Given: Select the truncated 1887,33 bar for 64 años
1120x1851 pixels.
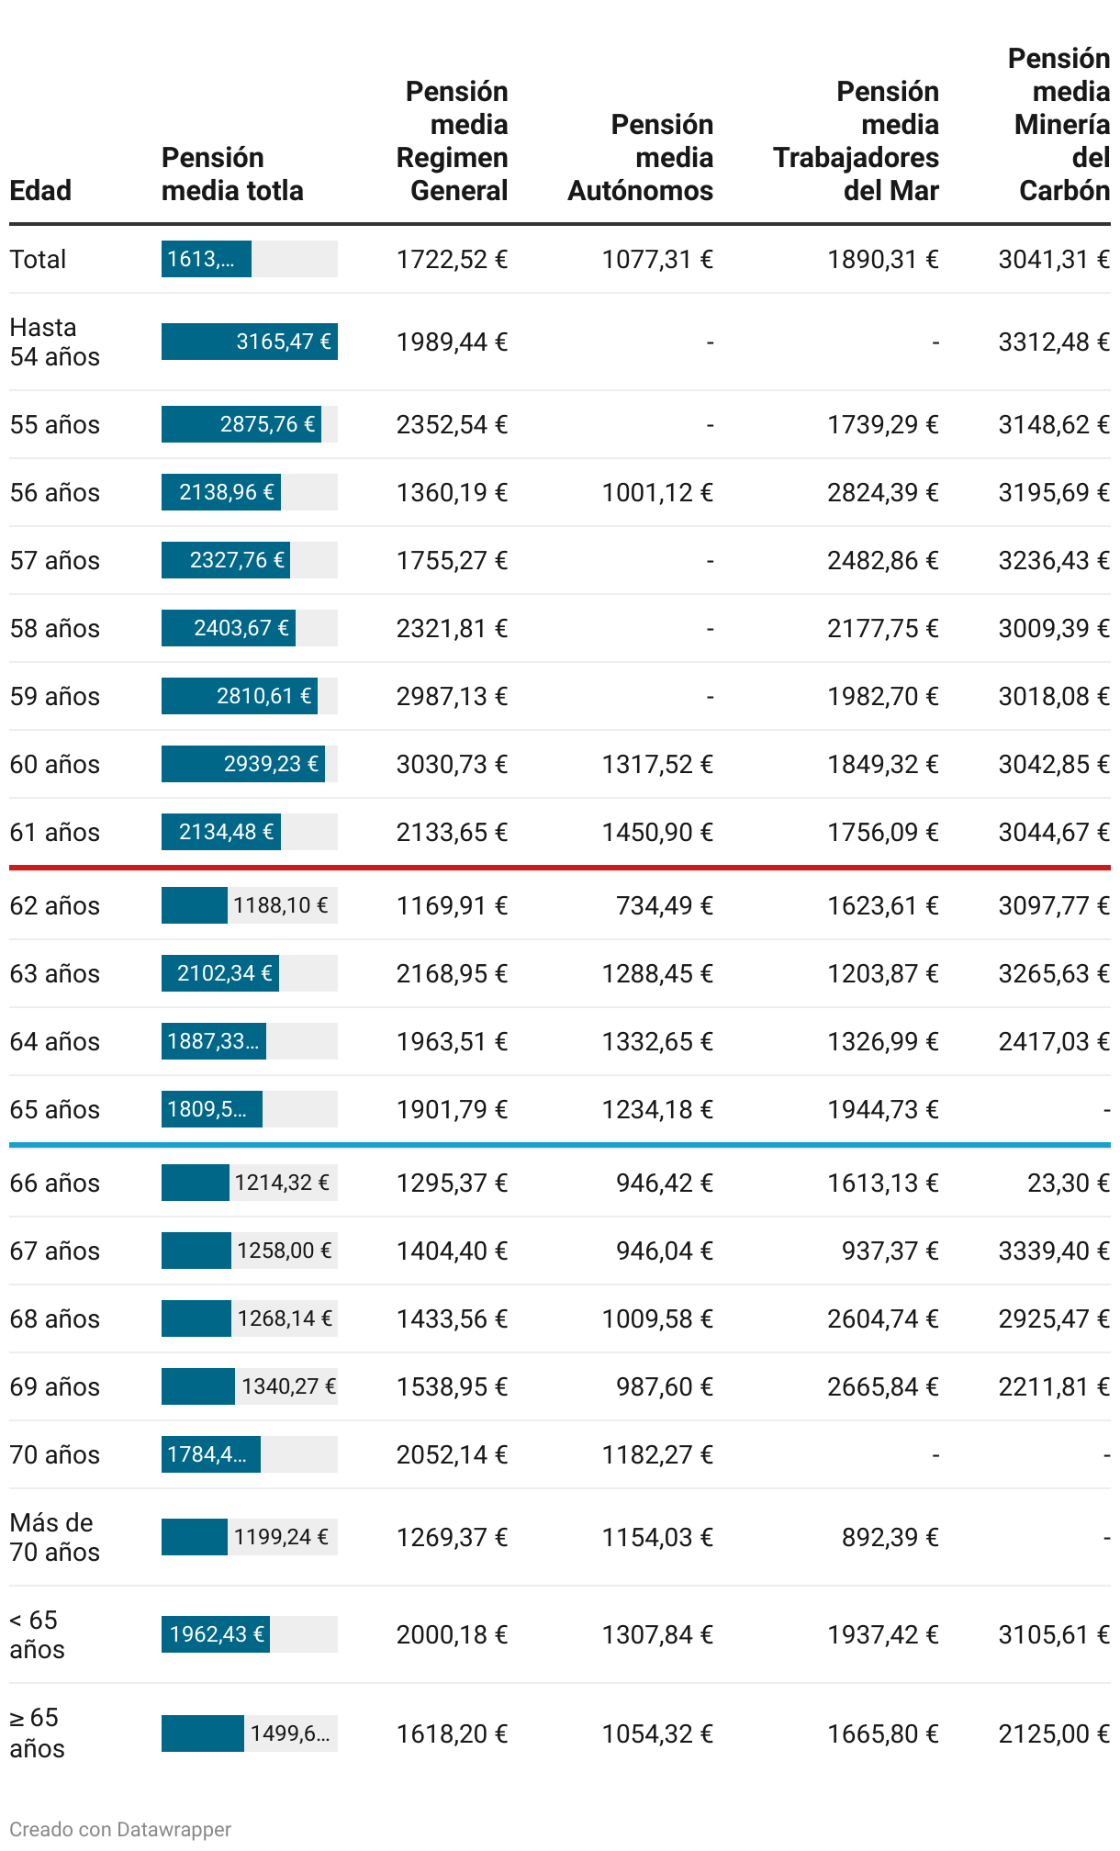Looking at the screenshot, I should coord(214,1041).
